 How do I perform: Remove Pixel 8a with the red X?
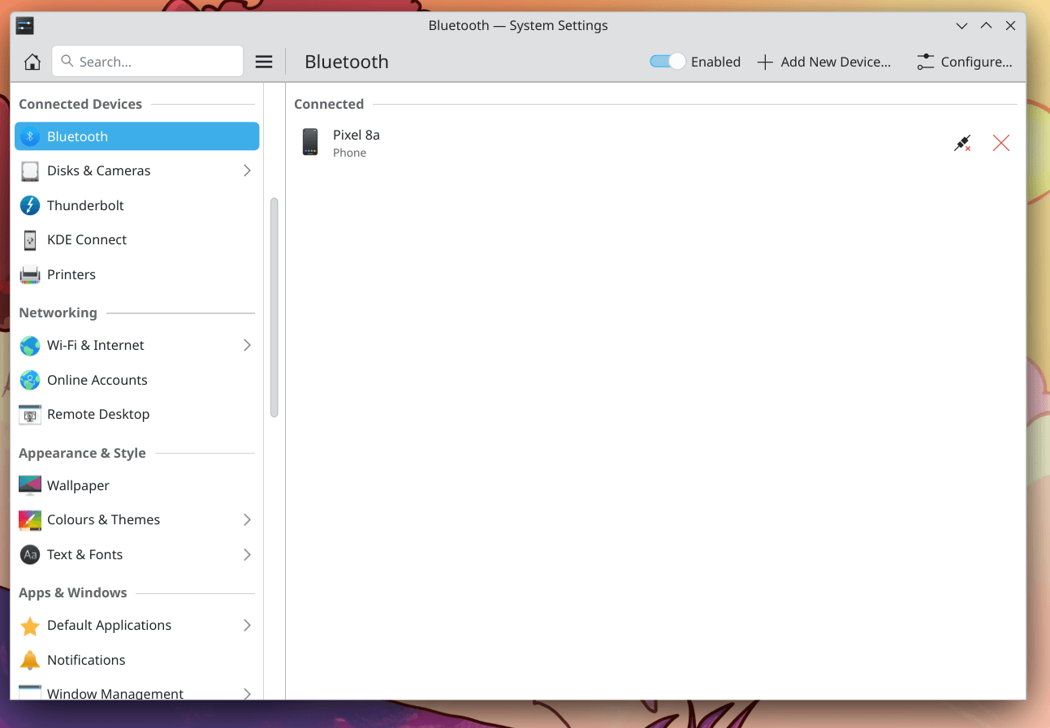tap(1000, 142)
